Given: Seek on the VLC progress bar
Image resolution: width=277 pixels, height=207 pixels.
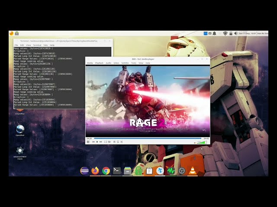Looking at the screenshot, I should pos(148,138).
